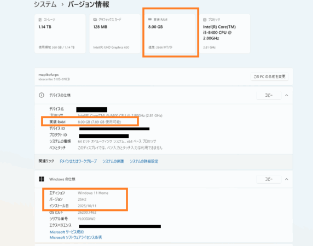313x246 pixels.
Task: Click the storage icon on ストレージ card
Action: (x=40, y=20)
